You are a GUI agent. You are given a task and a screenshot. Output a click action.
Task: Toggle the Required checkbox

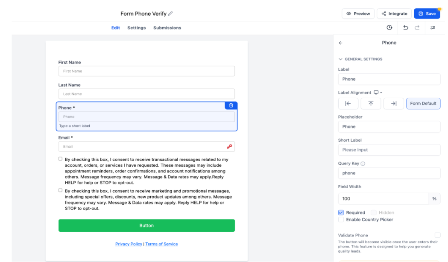point(341,213)
